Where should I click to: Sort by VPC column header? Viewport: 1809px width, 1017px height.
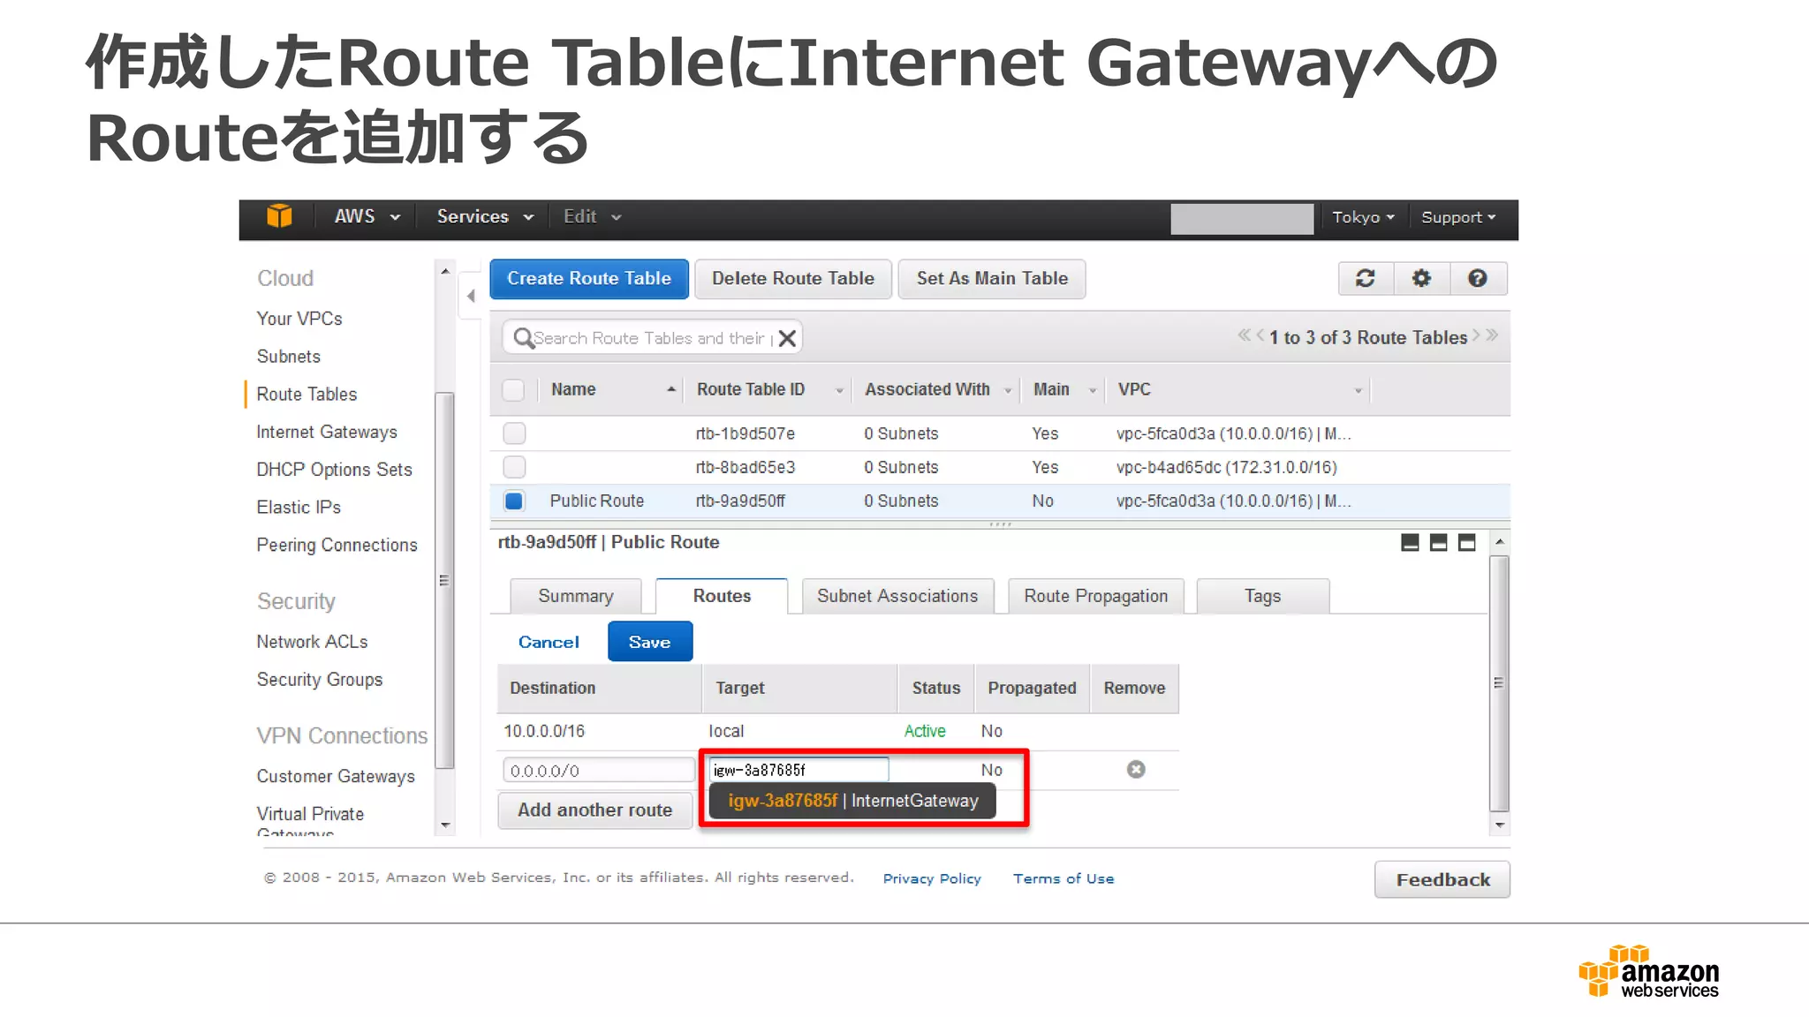click(1238, 389)
